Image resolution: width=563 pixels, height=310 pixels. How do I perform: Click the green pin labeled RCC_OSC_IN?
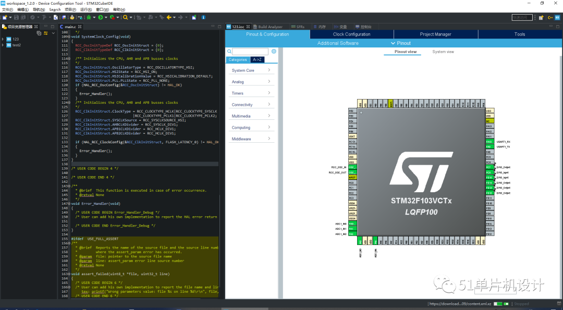click(x=352, y=167)
